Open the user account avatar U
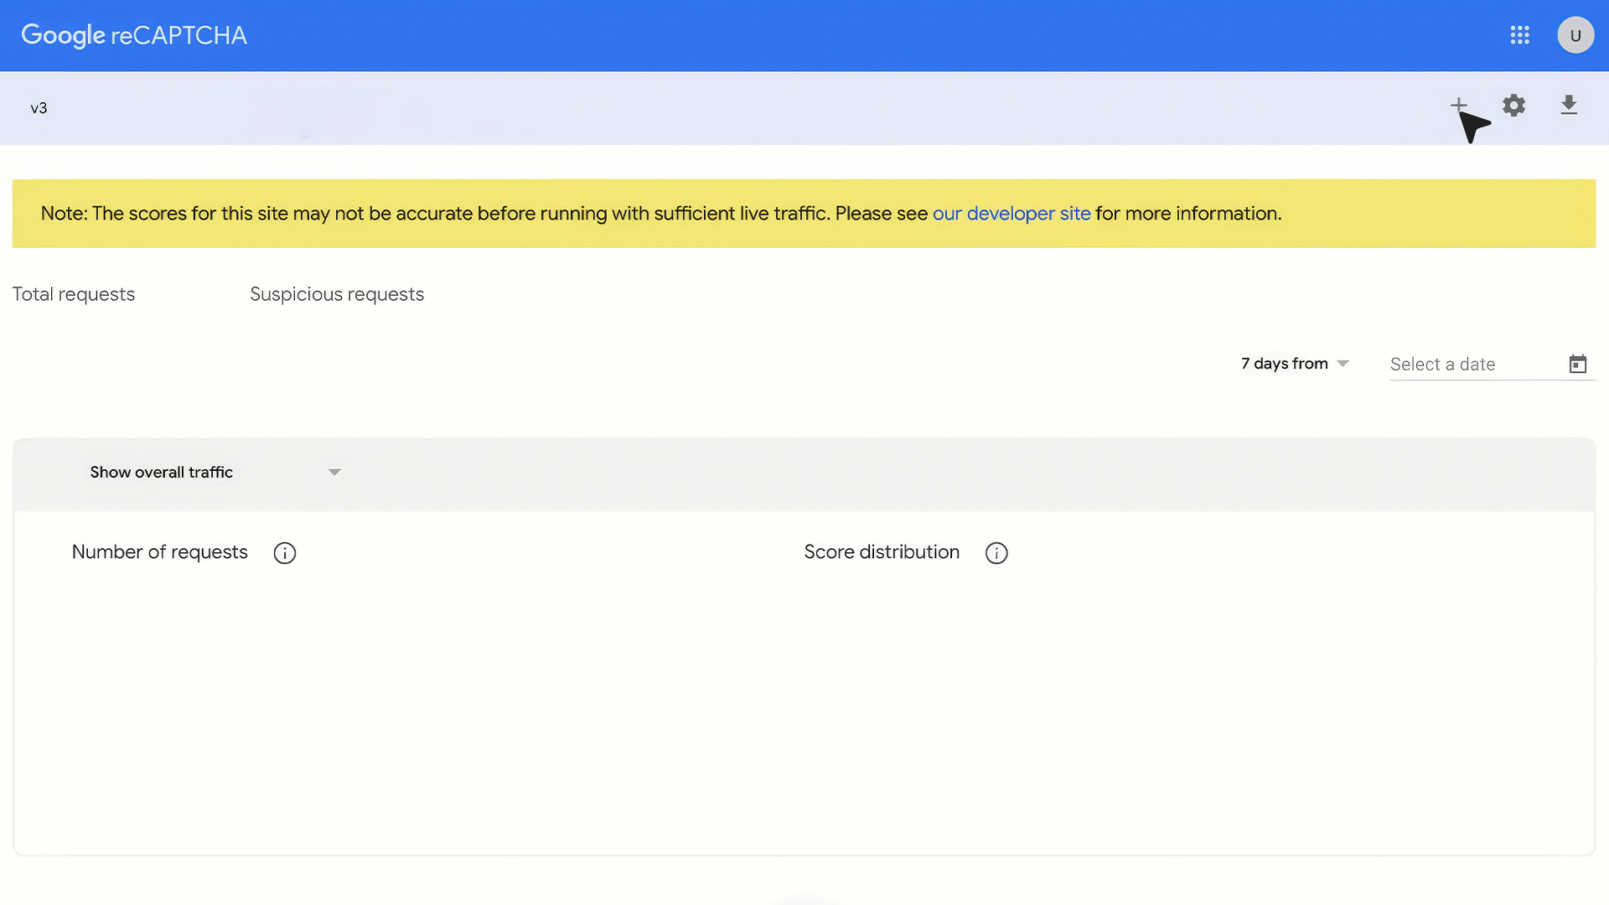This screenshot has width=1609, height=905. pyautogui.click(x=1575, y=35)
